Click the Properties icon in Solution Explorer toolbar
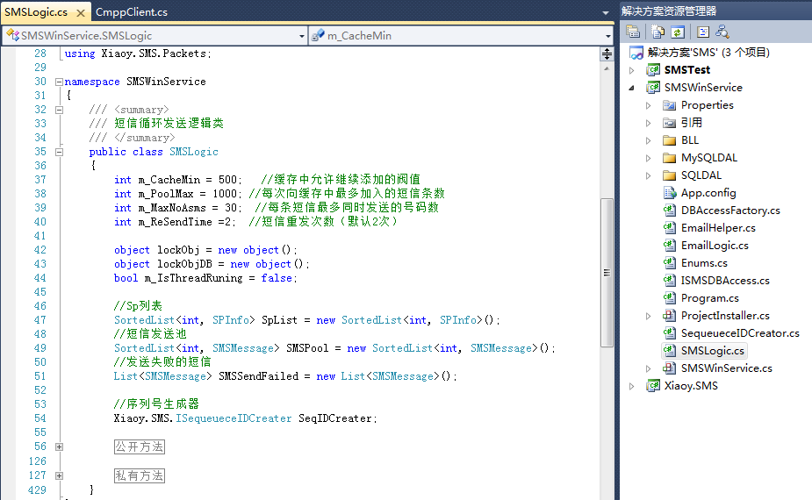The height and width of the screenshot is (500, 812). click(632, 32)
